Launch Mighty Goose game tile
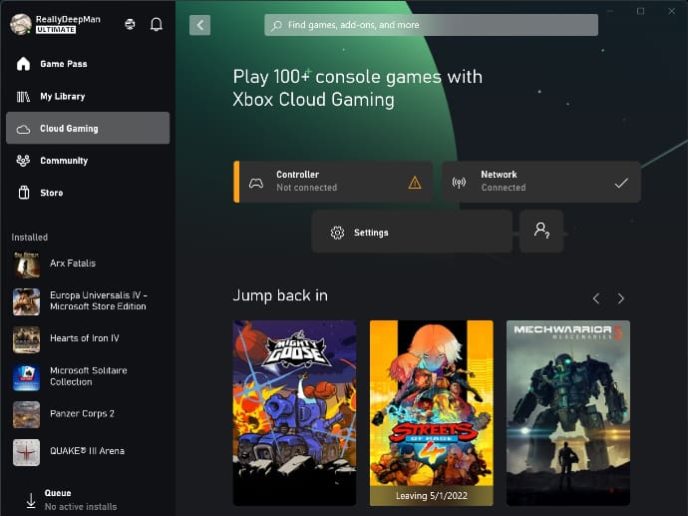The image size is (688, 516). click(x=294, y=413)
